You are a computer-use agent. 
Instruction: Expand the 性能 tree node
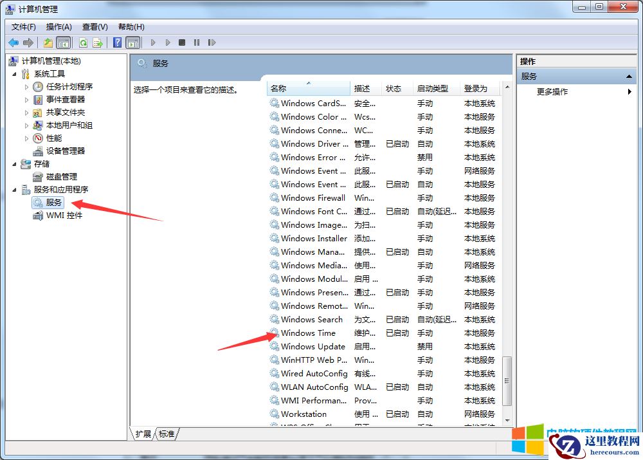[26, 138]
